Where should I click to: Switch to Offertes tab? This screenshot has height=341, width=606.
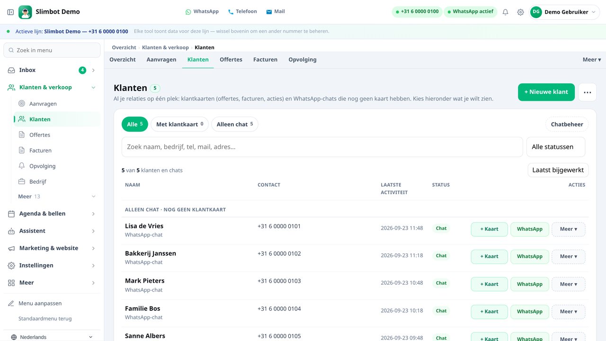pos(231,60)
